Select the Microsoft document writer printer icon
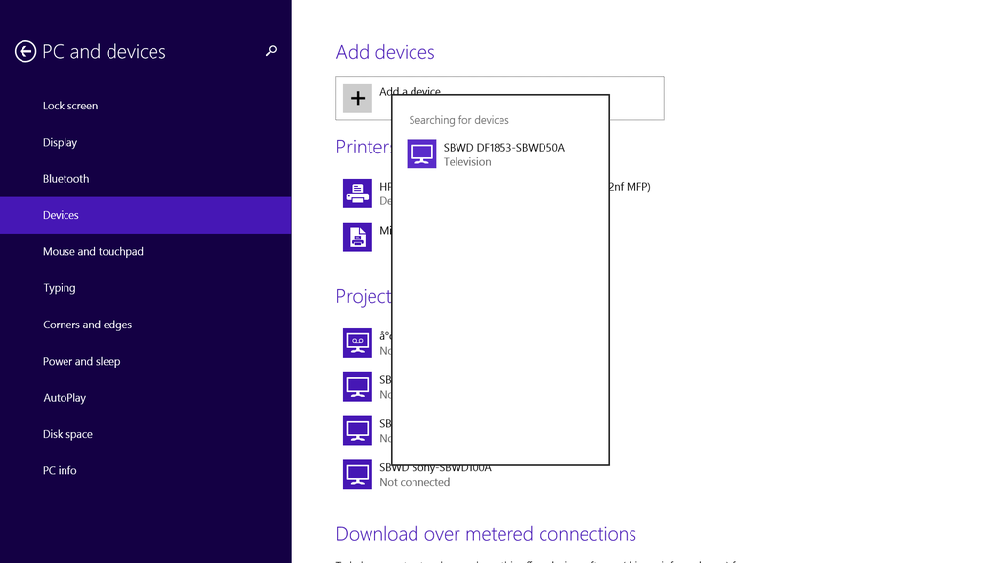 tap(358, 237)
